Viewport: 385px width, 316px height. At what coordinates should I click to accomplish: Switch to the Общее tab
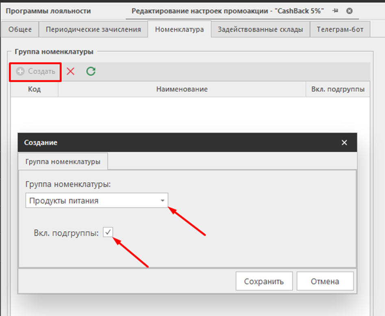[x=20, y=29]
